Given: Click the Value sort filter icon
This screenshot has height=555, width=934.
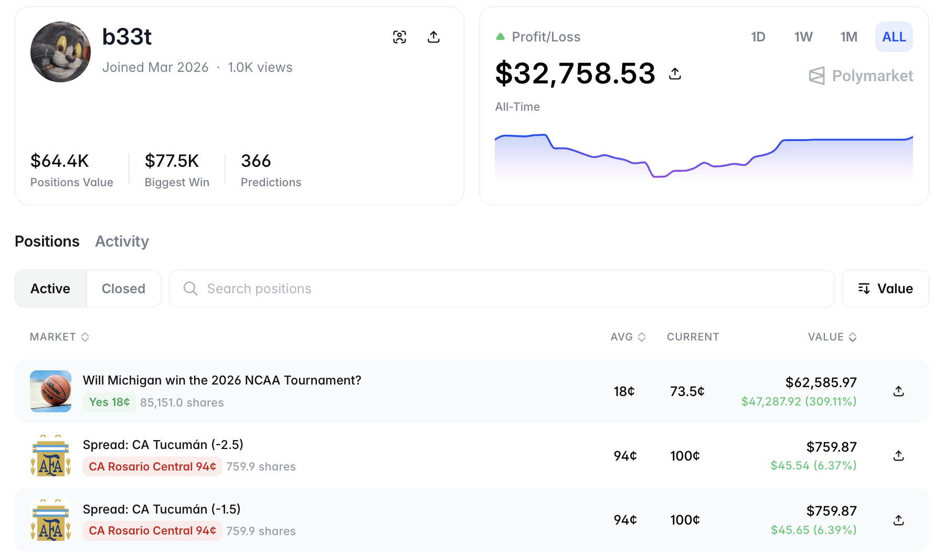Looking at the screenshot, I should [864, 289].
